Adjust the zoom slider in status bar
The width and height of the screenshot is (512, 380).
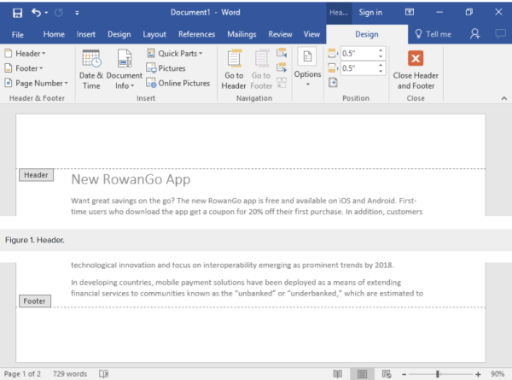point(438,374)
